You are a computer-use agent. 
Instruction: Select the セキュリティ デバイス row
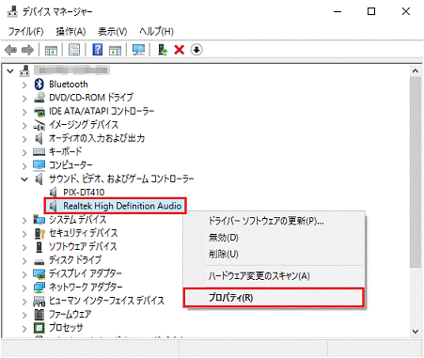[x=83, y=233]
